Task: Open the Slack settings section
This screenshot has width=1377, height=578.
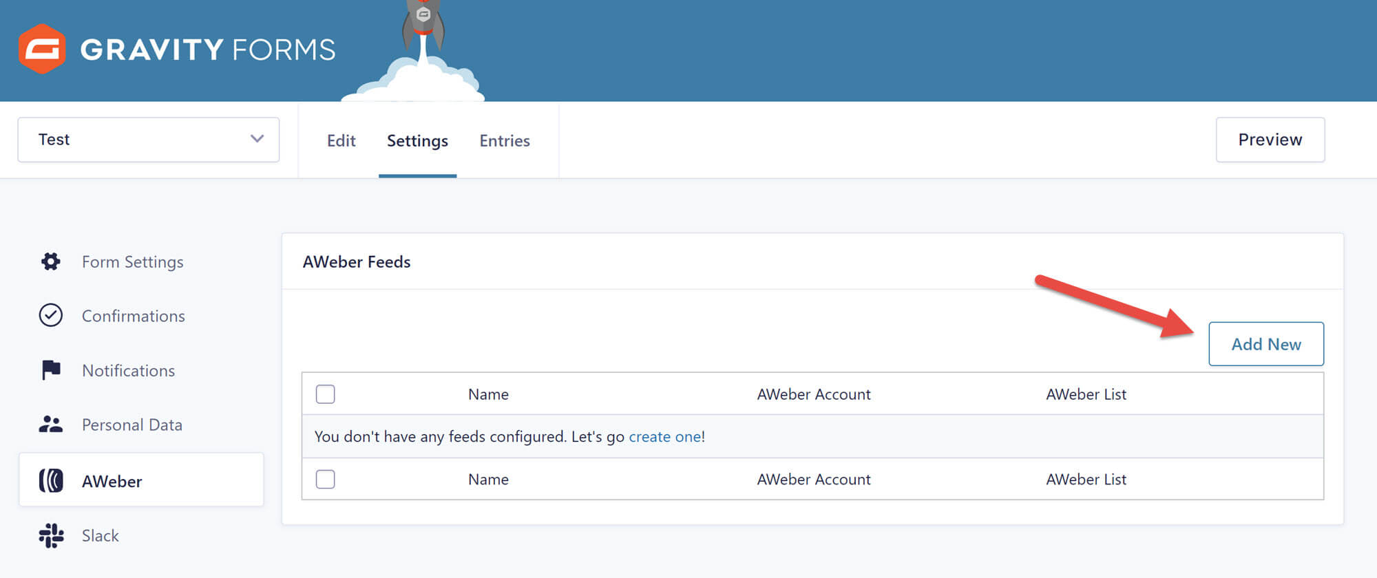Action: pyautogui.click(x=100, y=535)
